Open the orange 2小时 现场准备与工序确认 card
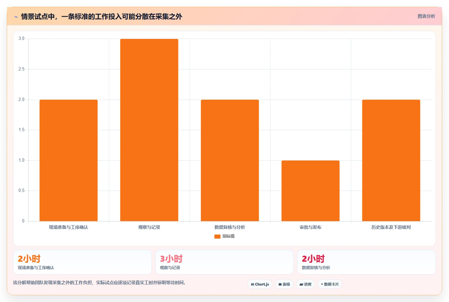Image resolution: width=449 pixels, height=302 pixels. click(x=82, y=262)
